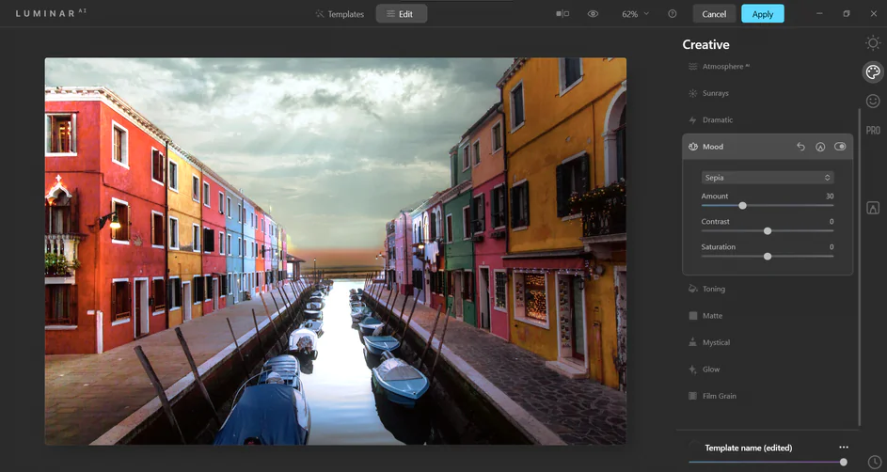Screen dimensions: 887x472
Task: Reset the Mood tool with undo arrow
Action: (800, 147)
